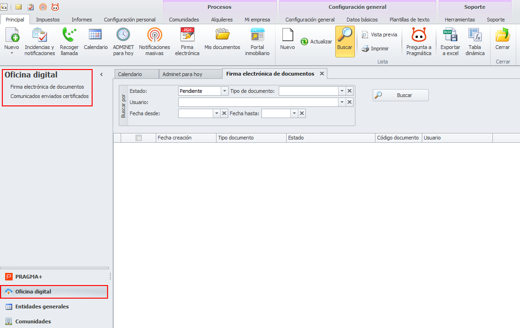Open Tabla dinámica
Screen dimensions: 520x328
[475, 42]
